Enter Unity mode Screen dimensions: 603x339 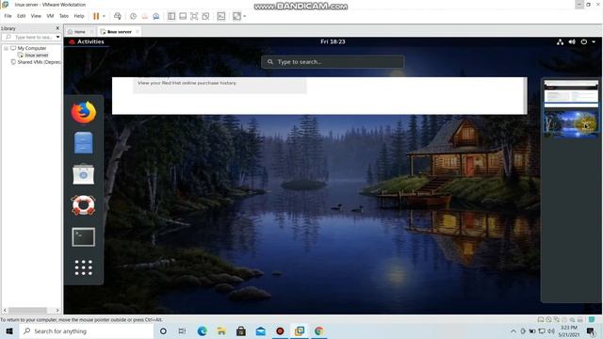tap(205, 16)
